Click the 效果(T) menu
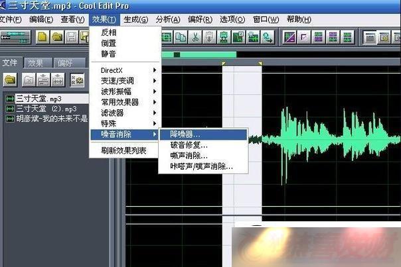 click(x=104, y=19)
